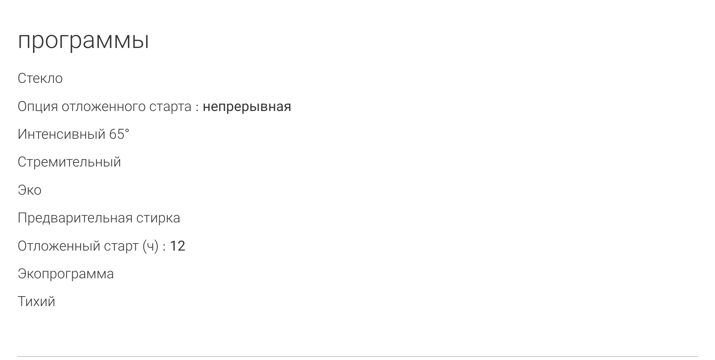Select the "Стремительный" program entry
The height and width of the screenshot is (360, 715).
point(69,162)
